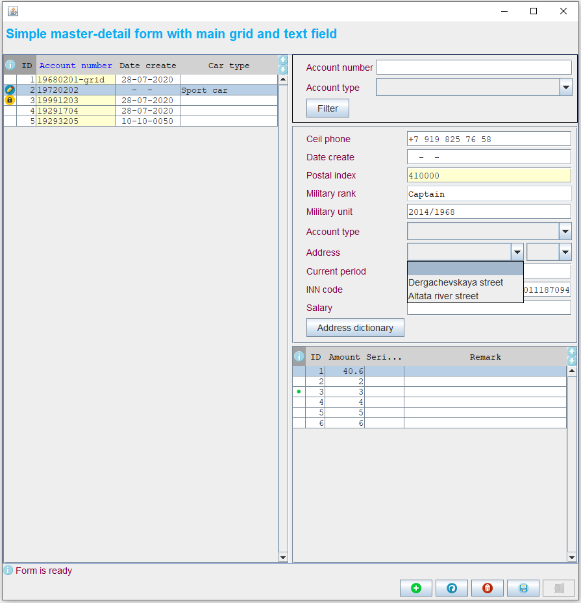Viewport: 581px width, 603px height.
Task: Click the Military unit field 2014/1968
Action: point(489,212)
